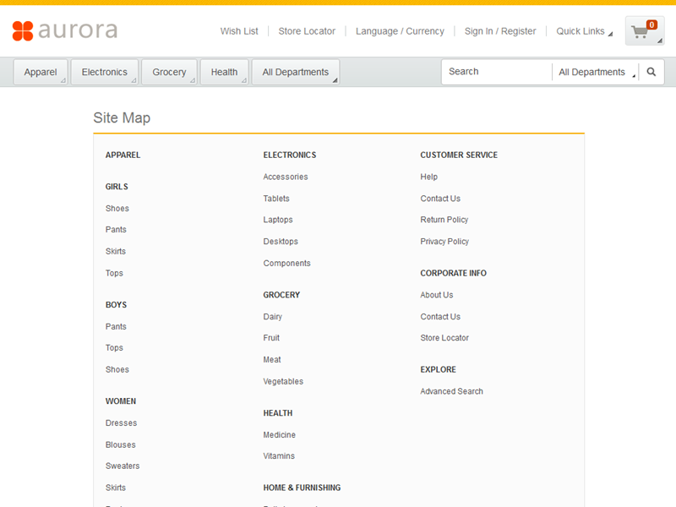This screenshot has width=676, height=507.
Task: Click the search magnifier icon
Action: (651, 73)
